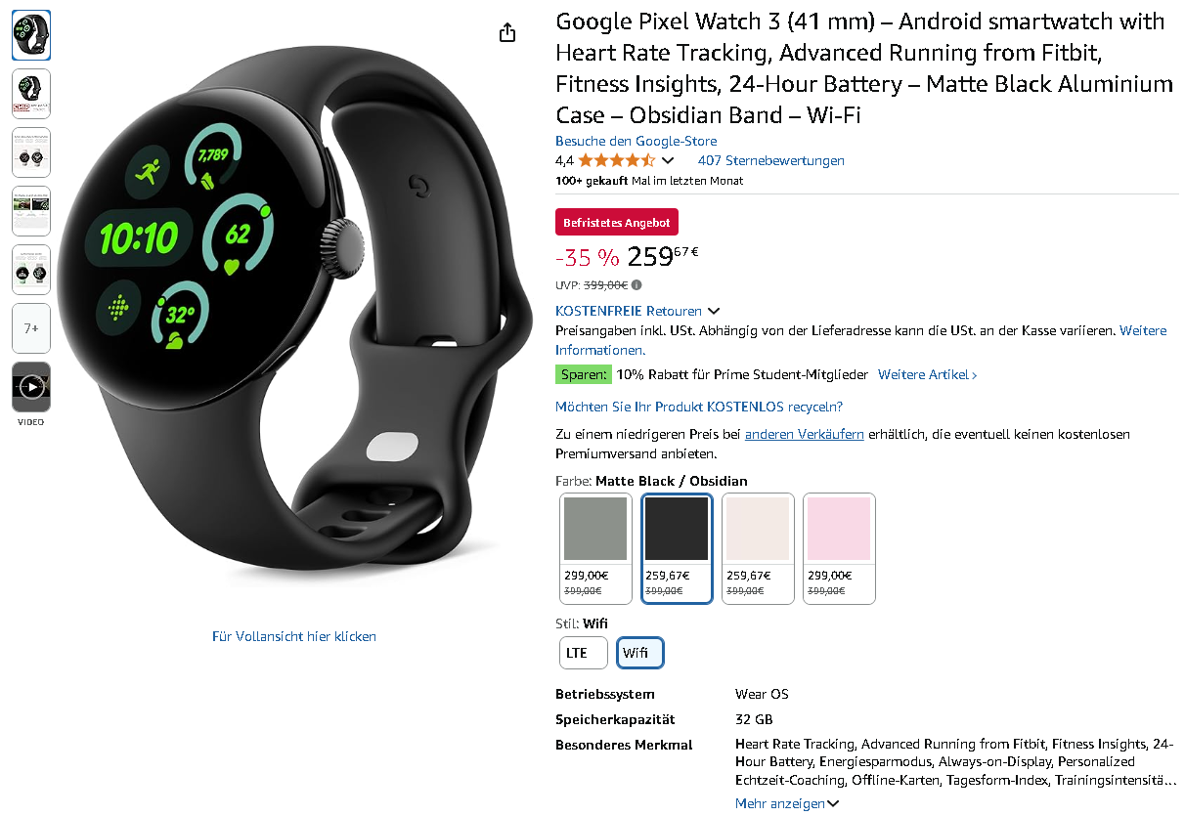The height and width of the screenshot is (816, 1185).
Task: Open the 7+ more images thumbnail
Action: pyautogui.click(x=31, y=328)
